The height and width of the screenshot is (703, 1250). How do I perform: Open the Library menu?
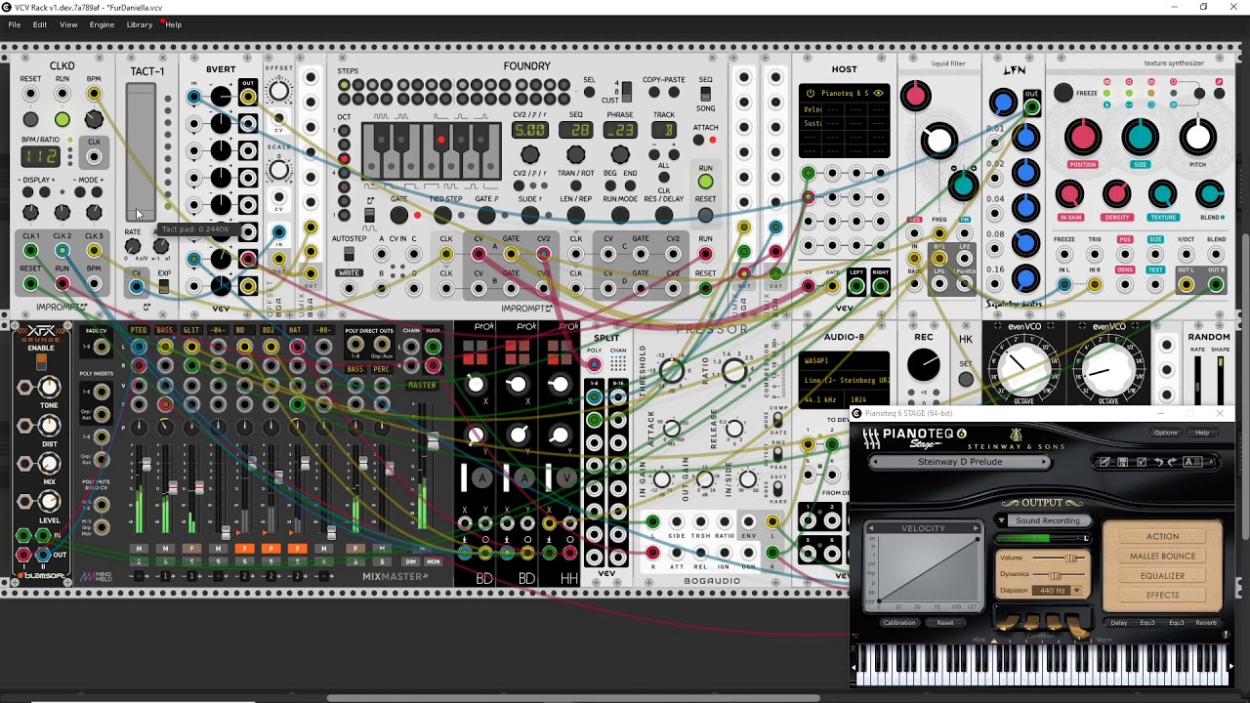(x=140, y=24)
